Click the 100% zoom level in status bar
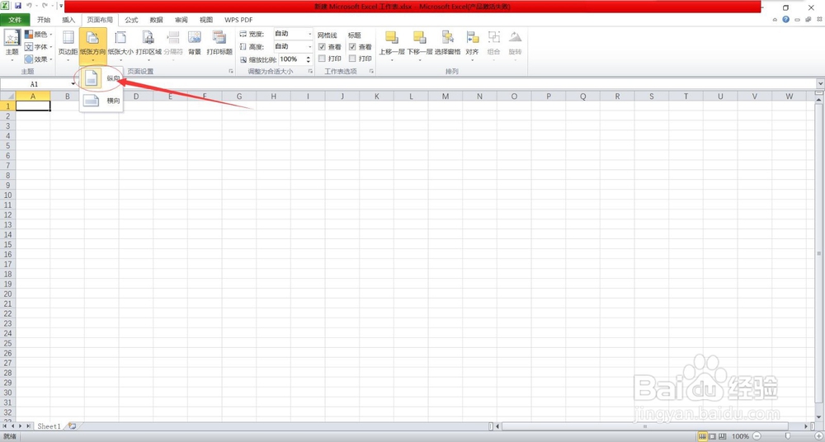Viewport: 825px width, 442px height. [740, 436]
